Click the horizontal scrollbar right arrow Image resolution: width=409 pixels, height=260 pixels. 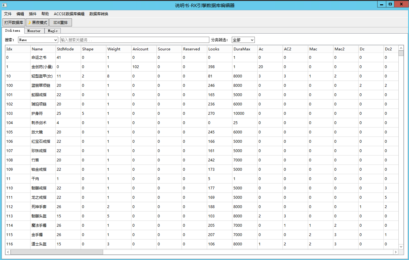click(x=396, y=252)
